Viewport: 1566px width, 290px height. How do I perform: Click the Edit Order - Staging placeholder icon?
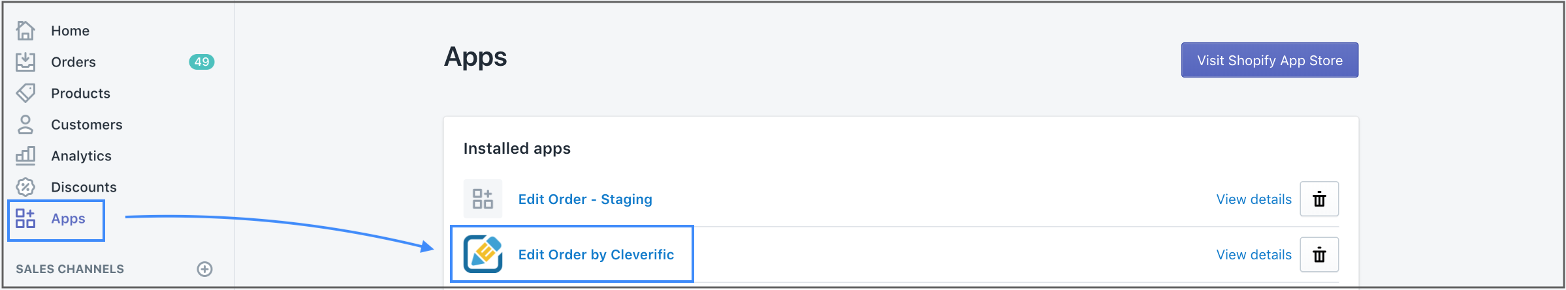pos(483,199)
